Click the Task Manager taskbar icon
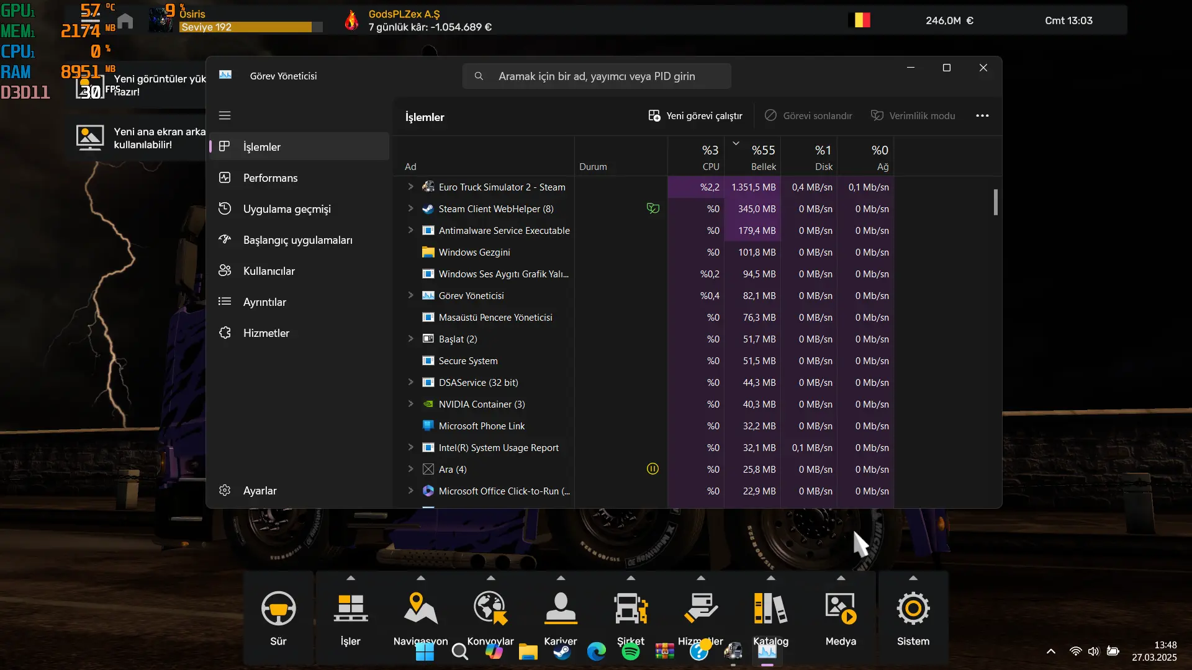The width and height of the screenshot is (1192, 670). (767, 652)
